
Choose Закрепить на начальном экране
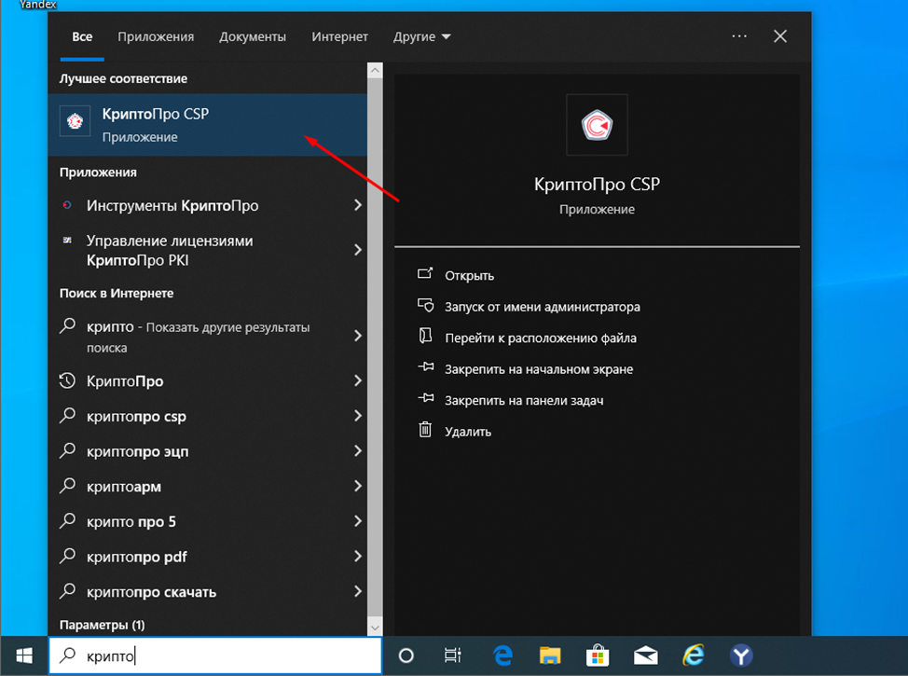[539, 369]
